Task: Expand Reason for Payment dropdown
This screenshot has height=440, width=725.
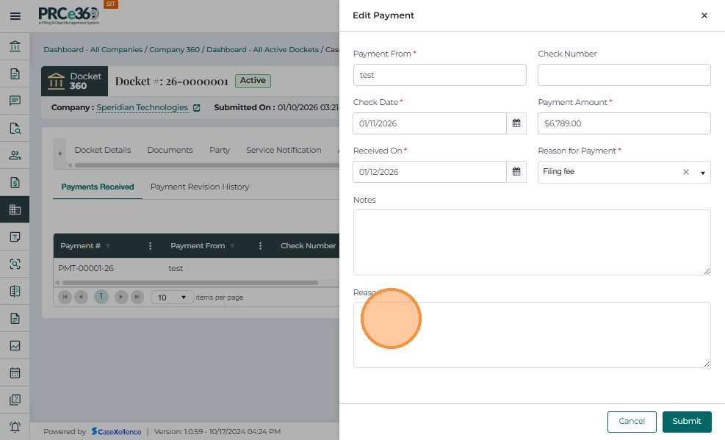Action: tap(702, 173)
